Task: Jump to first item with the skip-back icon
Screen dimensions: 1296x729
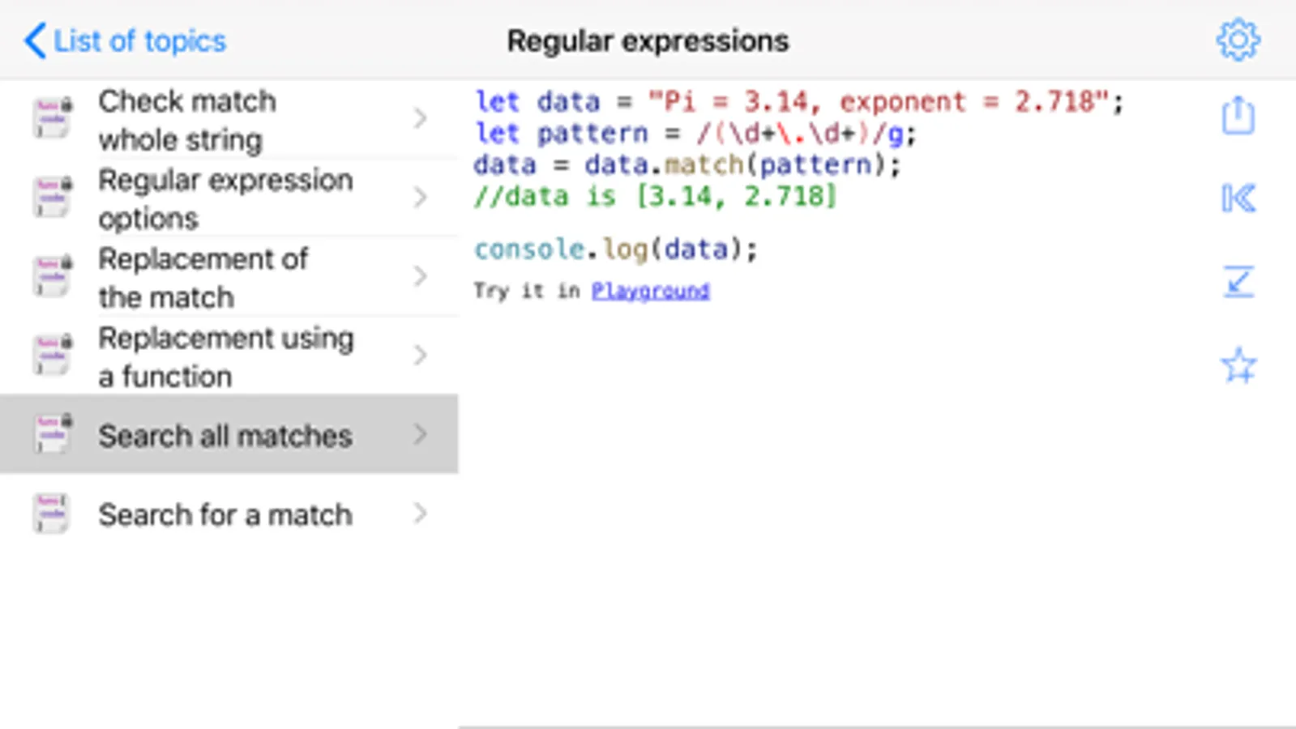Action: coord(1238,198)
